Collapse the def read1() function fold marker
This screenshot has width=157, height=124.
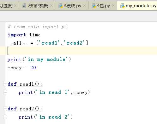click(x=5, y=84)
